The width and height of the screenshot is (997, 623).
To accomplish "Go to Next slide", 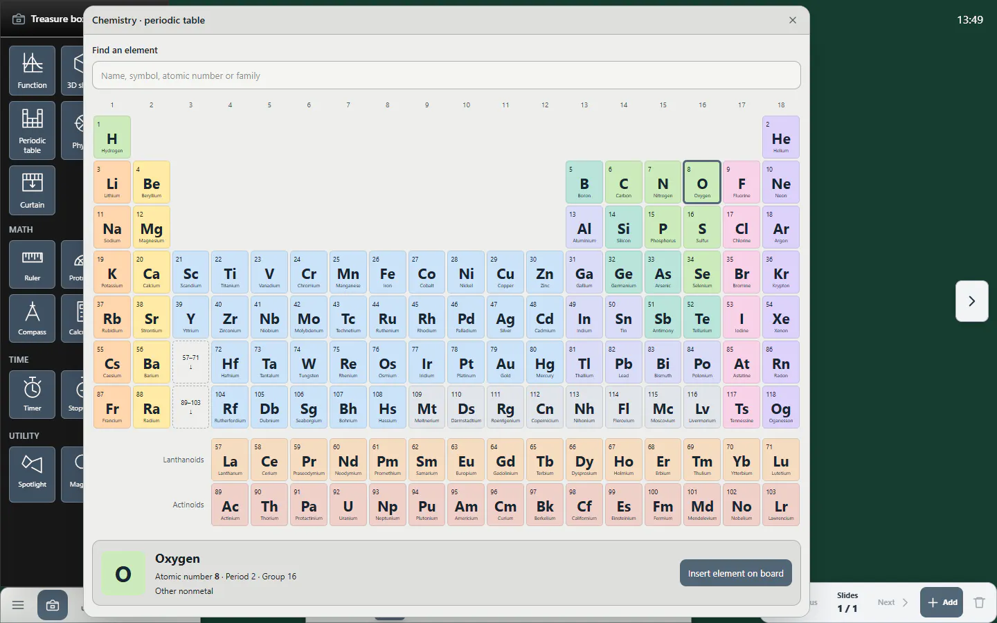I will (x=892, y=602).
